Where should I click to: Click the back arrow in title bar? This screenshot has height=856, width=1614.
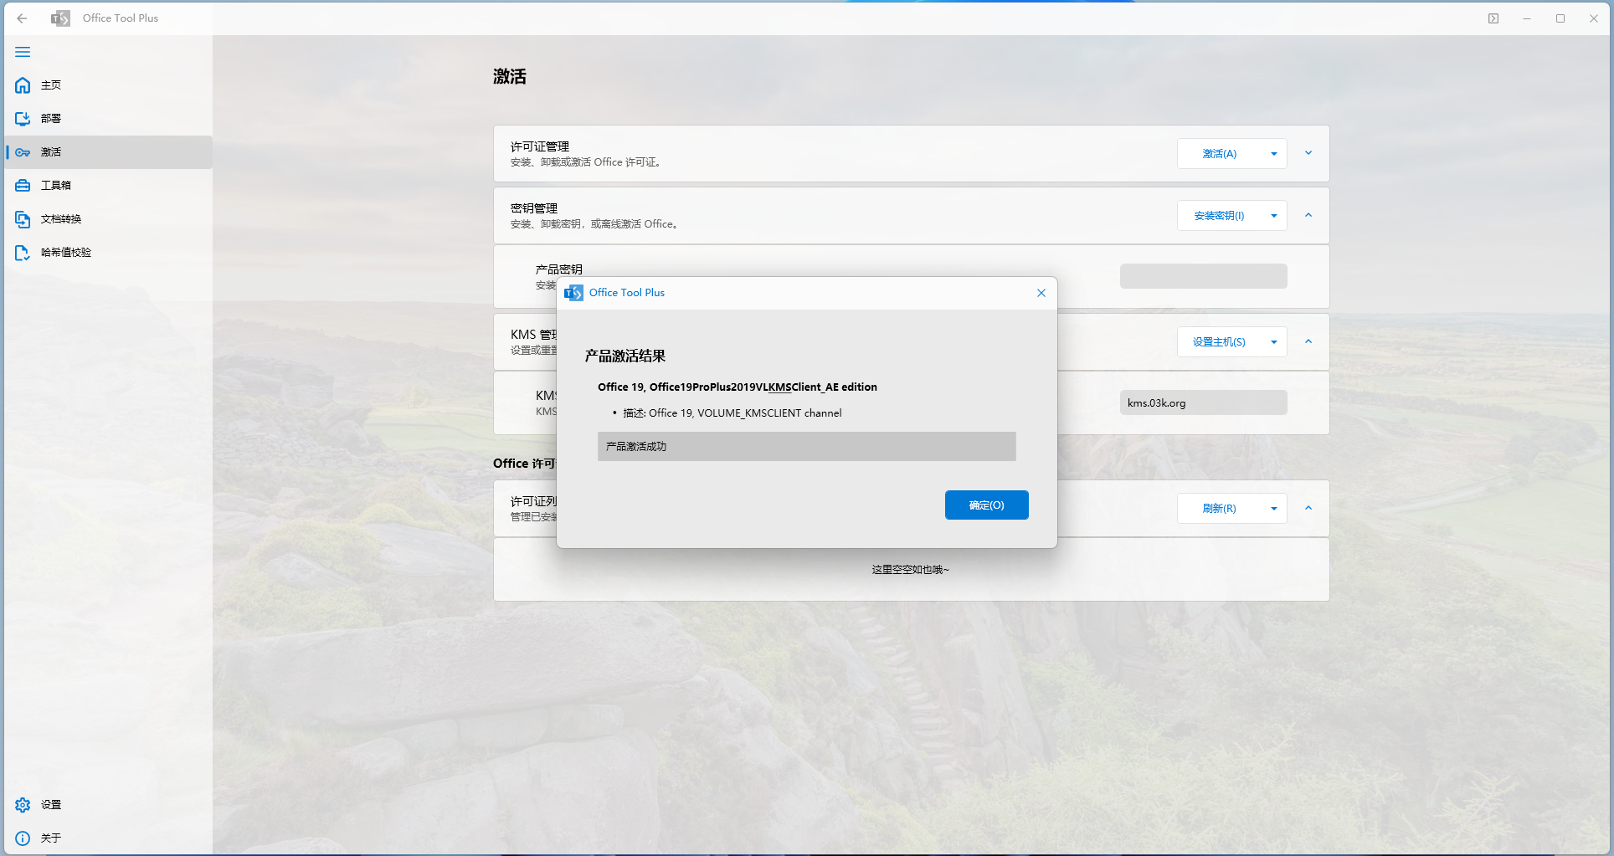point(23,18)
